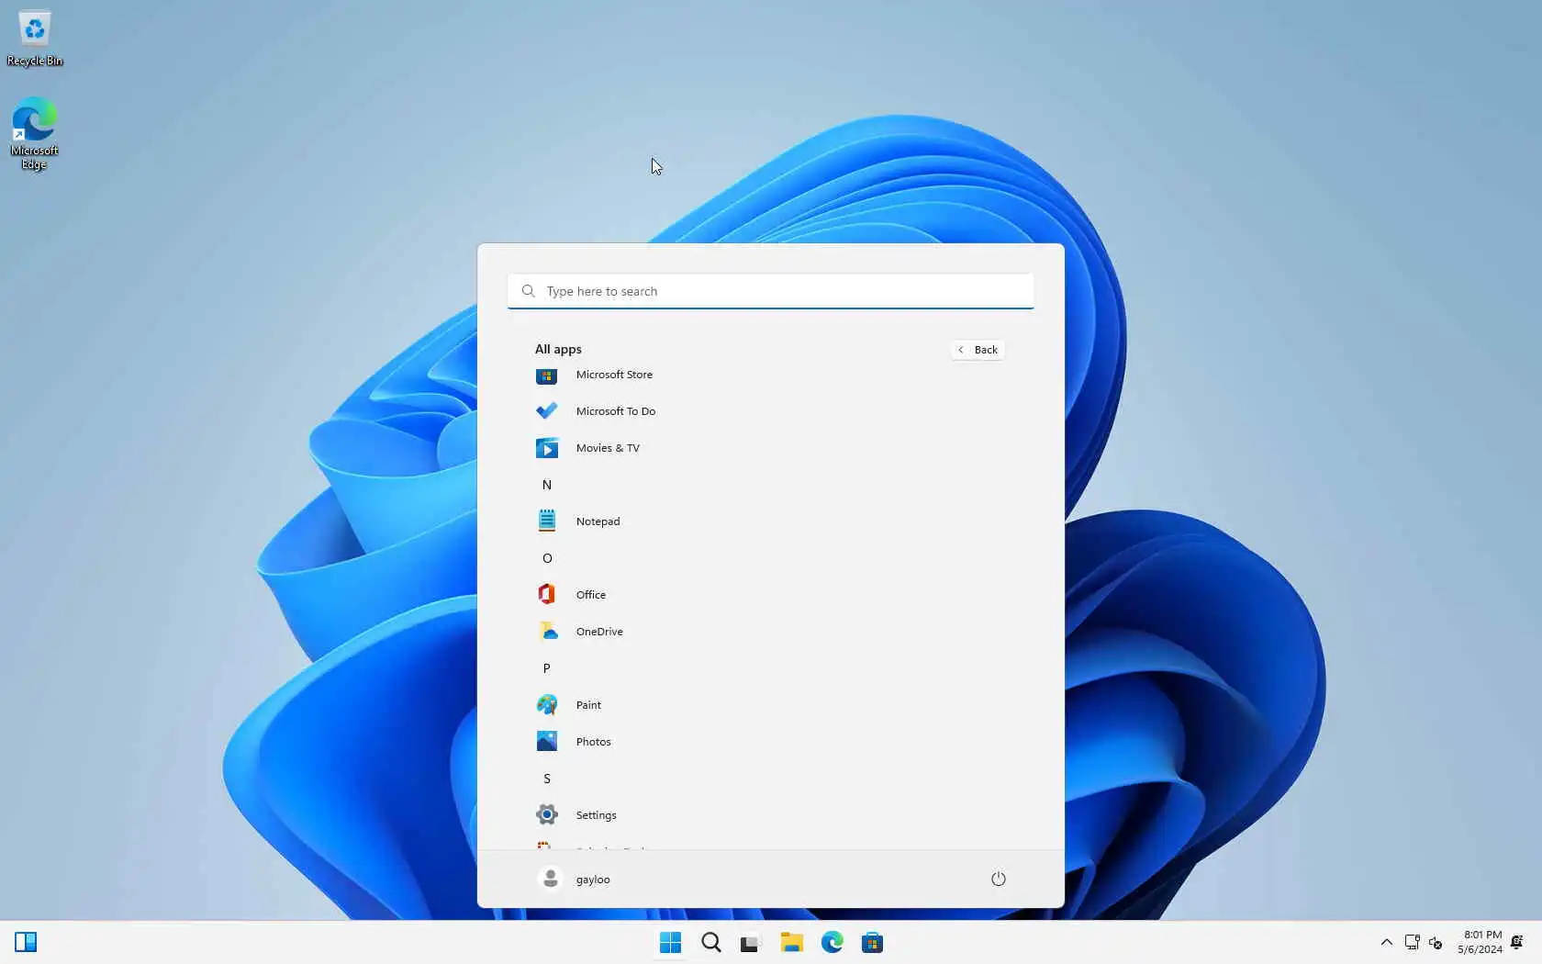Click the Type here to search field
1542x964 pixels.
[x=771, y=291]
